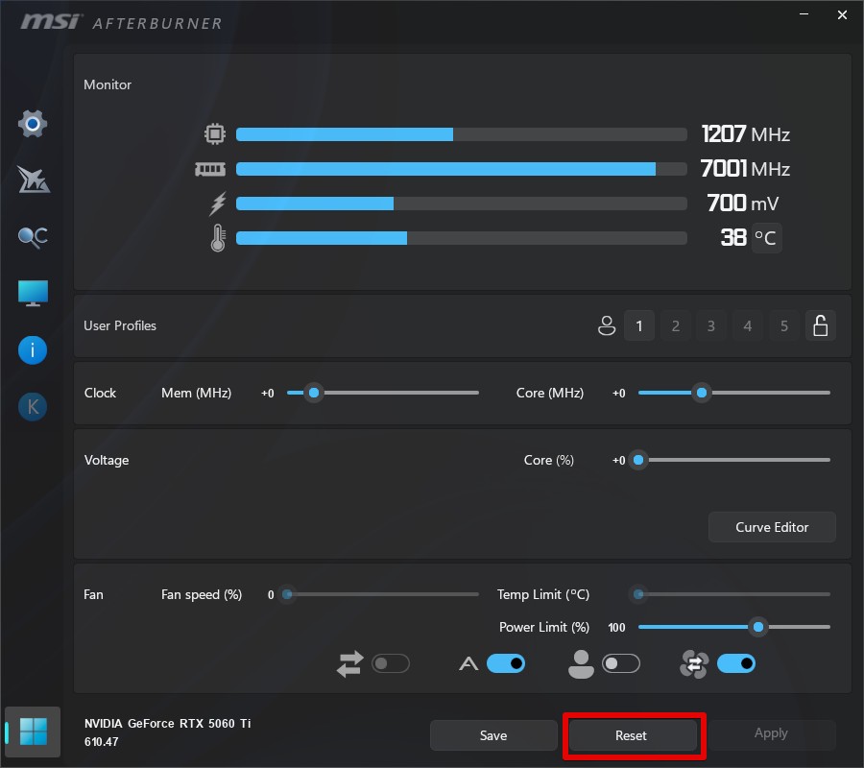Open the hardware monitor screen icon
Image resolution: width=864 pixels, height=768 pixels.
[33, 294]
